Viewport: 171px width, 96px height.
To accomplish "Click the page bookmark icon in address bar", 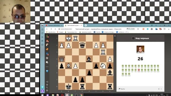I will pyautogui.click(x=138, y=29).
